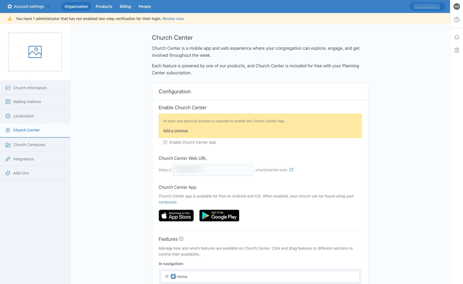The image size is (463, 284).
Task: Click the Features info icon
Action: click(181, 239)
